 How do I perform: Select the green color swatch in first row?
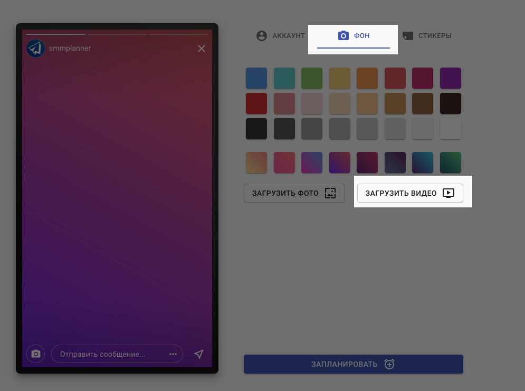(312, 78)
